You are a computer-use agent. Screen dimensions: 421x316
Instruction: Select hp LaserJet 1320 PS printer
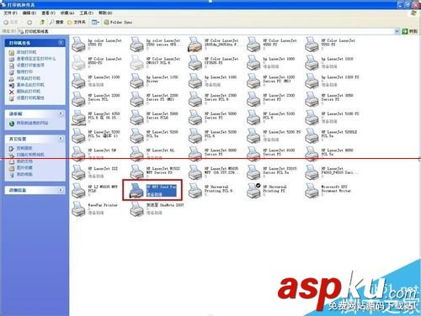(x=333, y=81)
